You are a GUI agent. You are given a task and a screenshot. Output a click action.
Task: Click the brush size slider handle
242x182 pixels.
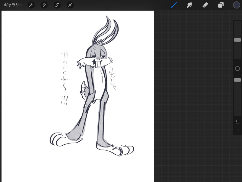[237, 40]
